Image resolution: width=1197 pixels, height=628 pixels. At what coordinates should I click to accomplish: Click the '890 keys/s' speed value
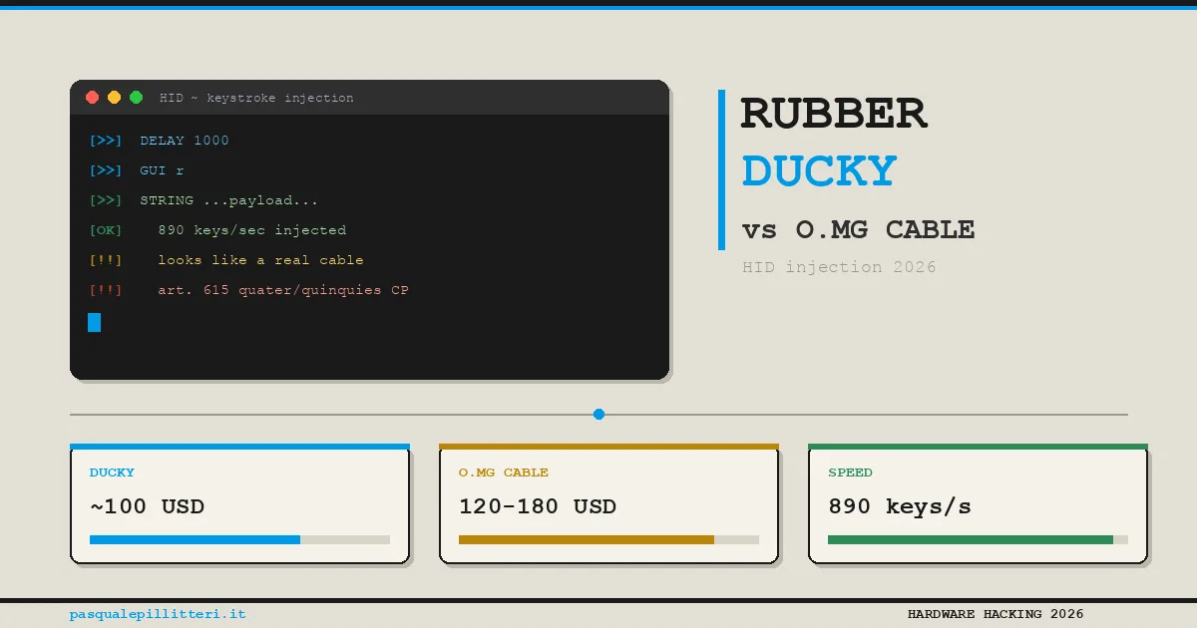[900, 506]
